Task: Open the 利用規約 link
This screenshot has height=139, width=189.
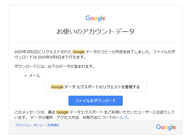Action: point(54,125)
